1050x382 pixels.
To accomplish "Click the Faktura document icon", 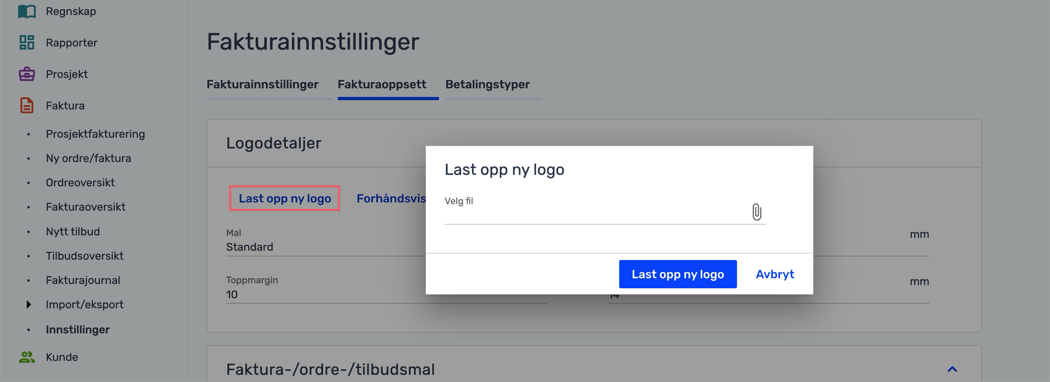I will [27, 106].
